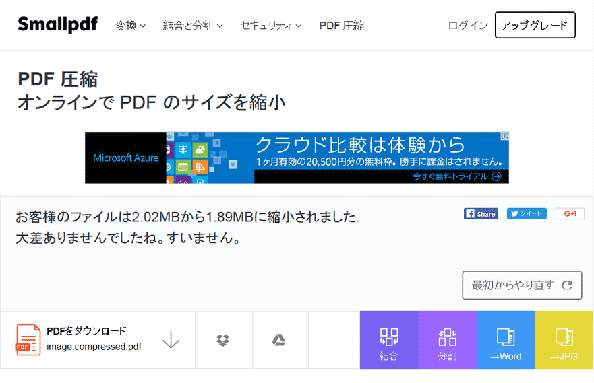Click the PDFをダウンロード label
The height and width of the screenshot is (383, 594).
point(86,330)
